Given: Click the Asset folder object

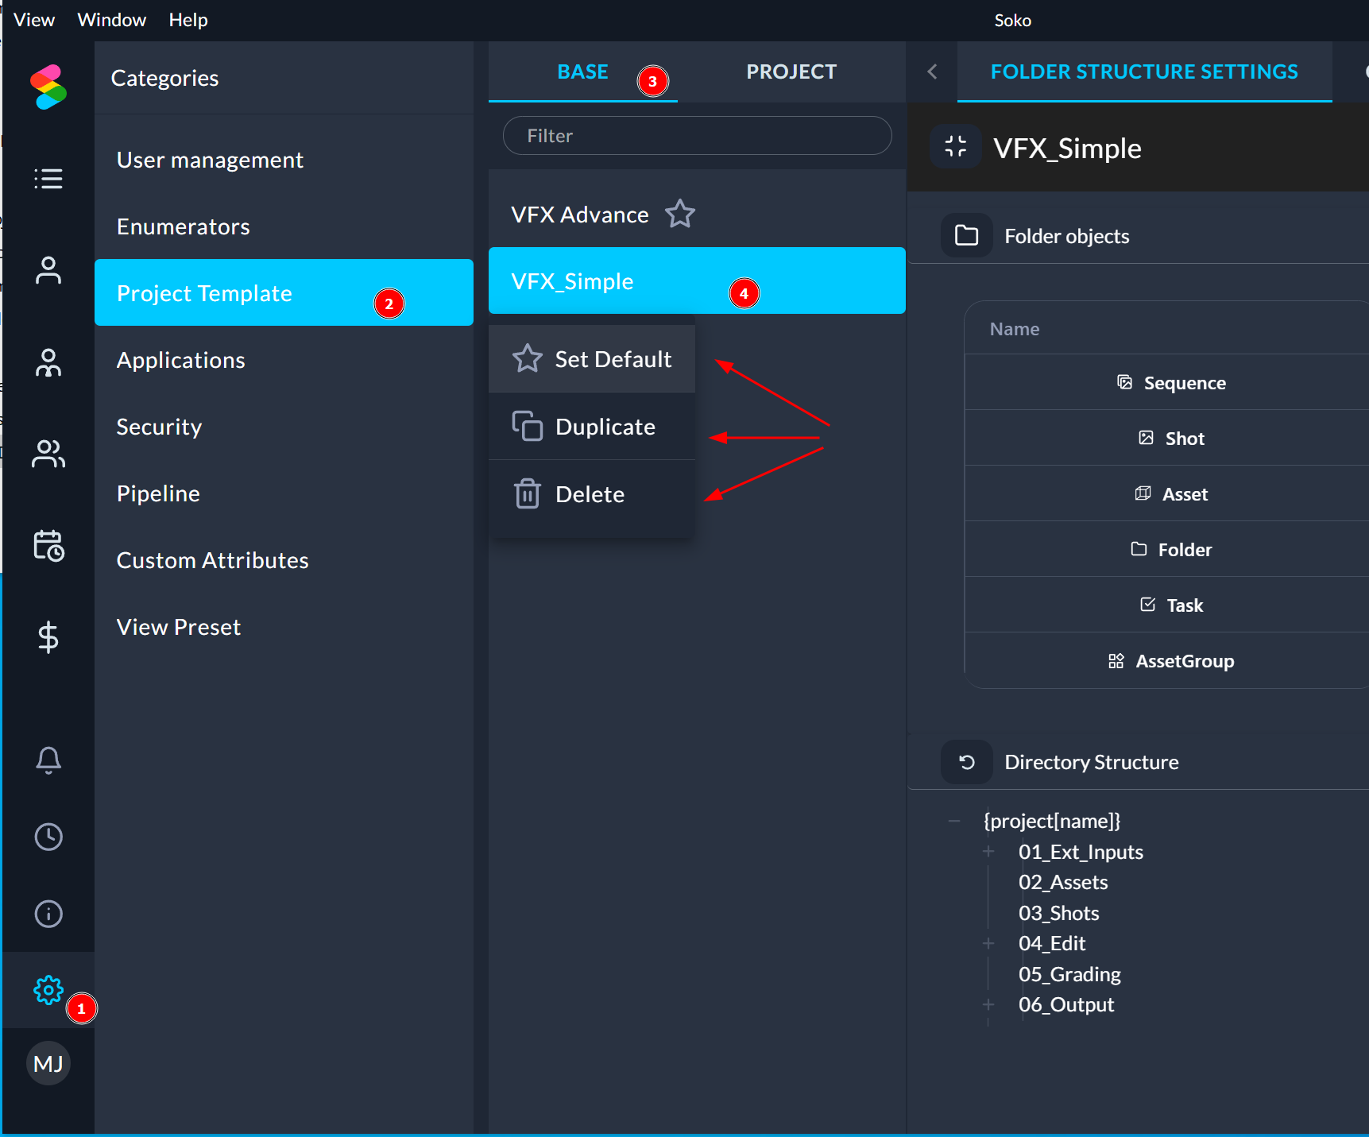Looking at the screenshot, I should 1166,493.
